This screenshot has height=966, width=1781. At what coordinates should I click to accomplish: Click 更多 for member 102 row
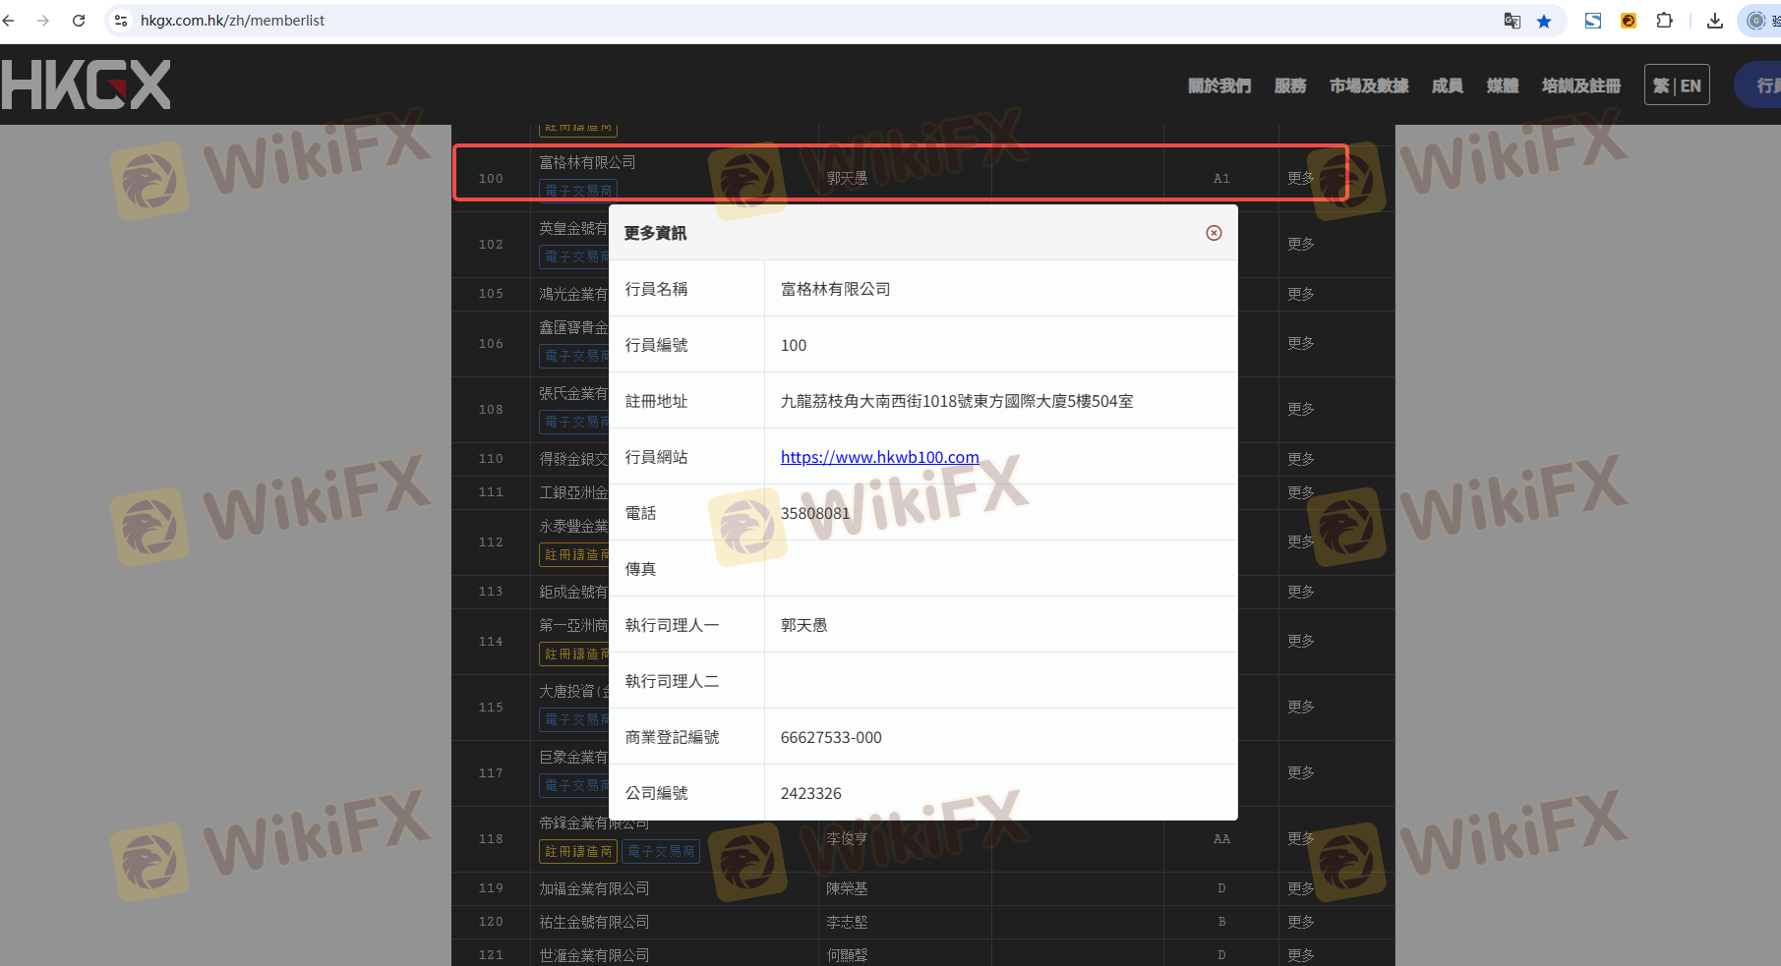1300,244
